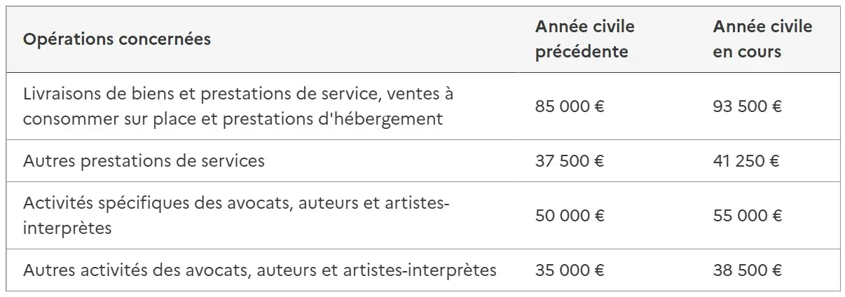The width and height of the screenshot is (845, 297).
Task: Click the 85 000 € cell
Action: coord(570,107)
